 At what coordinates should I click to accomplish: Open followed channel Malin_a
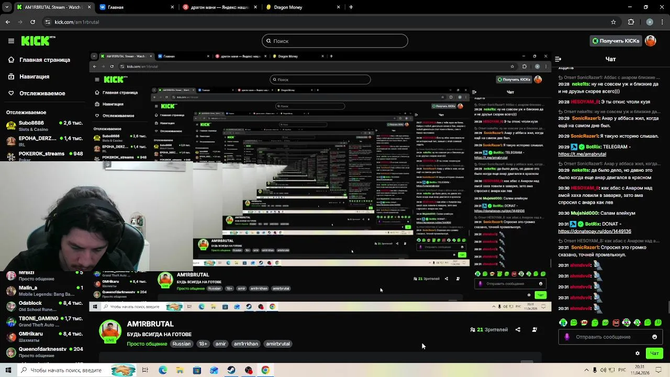pos(44,291)
